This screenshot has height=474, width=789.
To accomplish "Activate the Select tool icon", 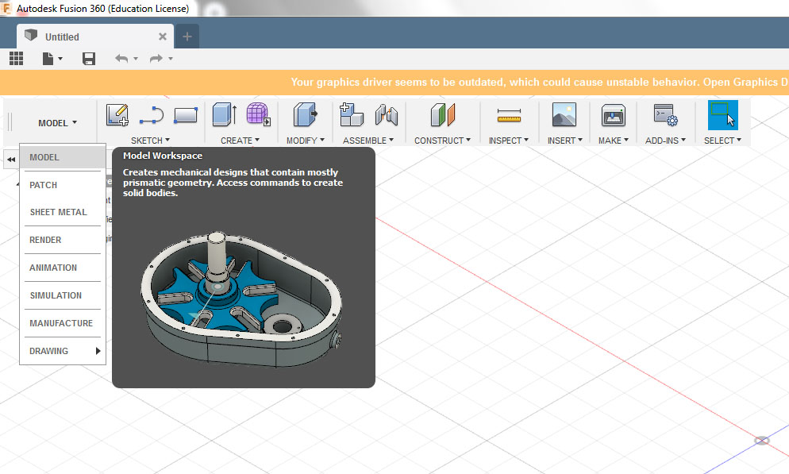I will (x=723, y=115).
